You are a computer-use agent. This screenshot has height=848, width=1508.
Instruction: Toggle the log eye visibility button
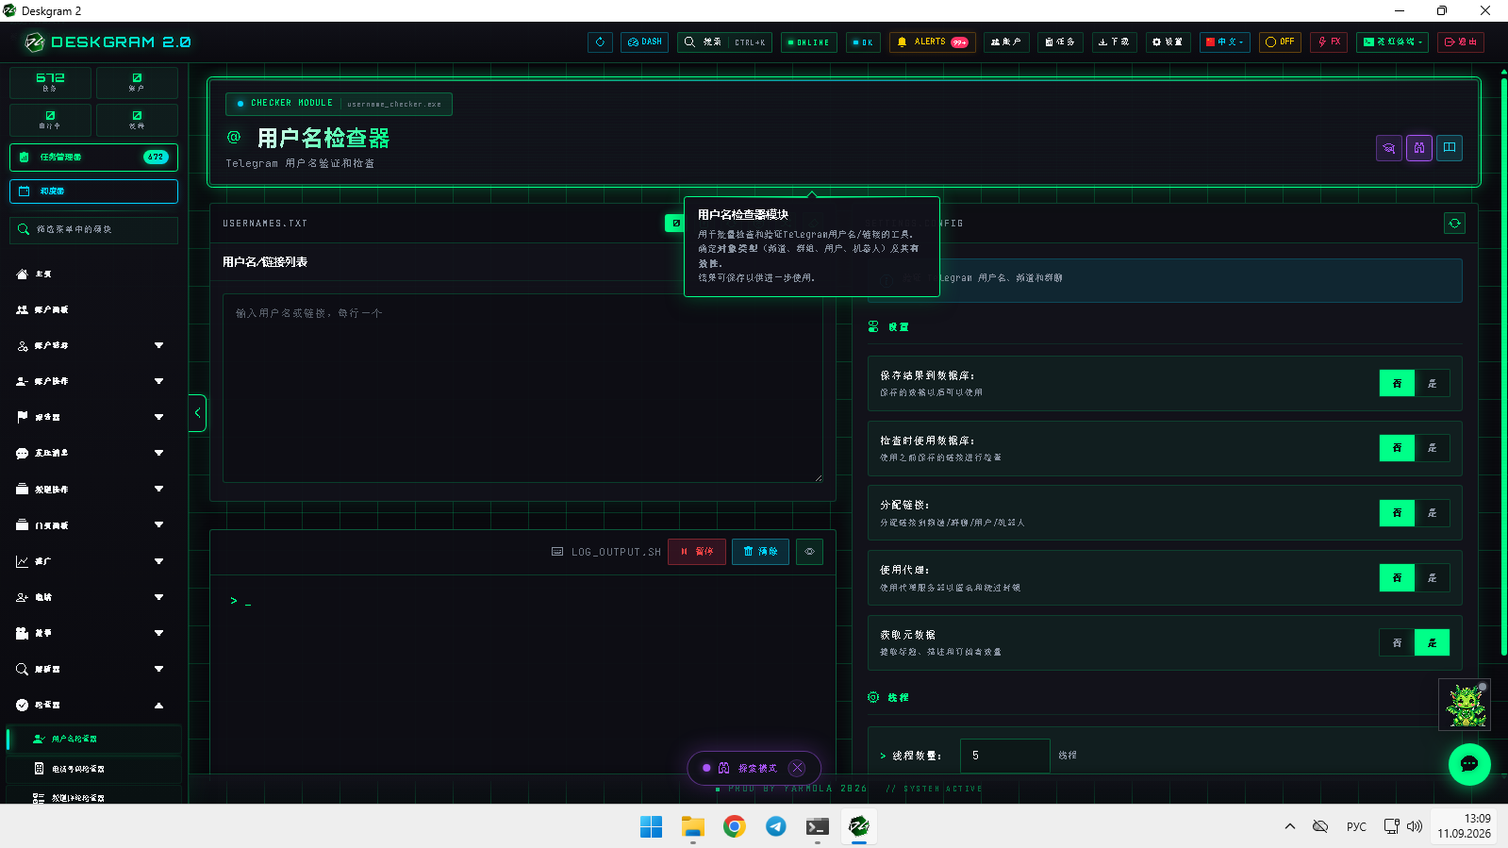click(809, 552)
